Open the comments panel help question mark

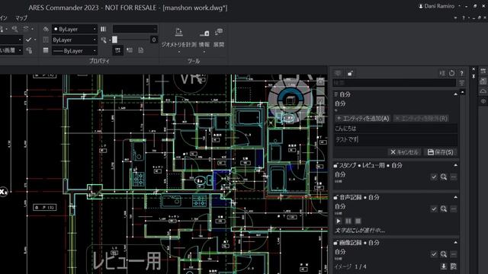(462, 73)
